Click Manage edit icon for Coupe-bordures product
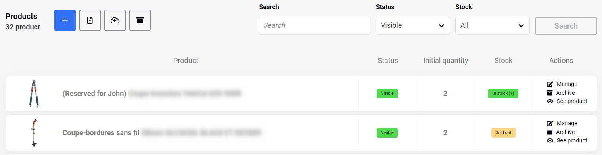602x155 pixels. pos(550,123)
